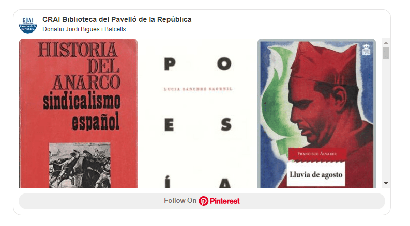This screenshot has height=226, width=410.
Task: Click the publisher logo on Lluvia de agosto cover
Action: (366, 50)
